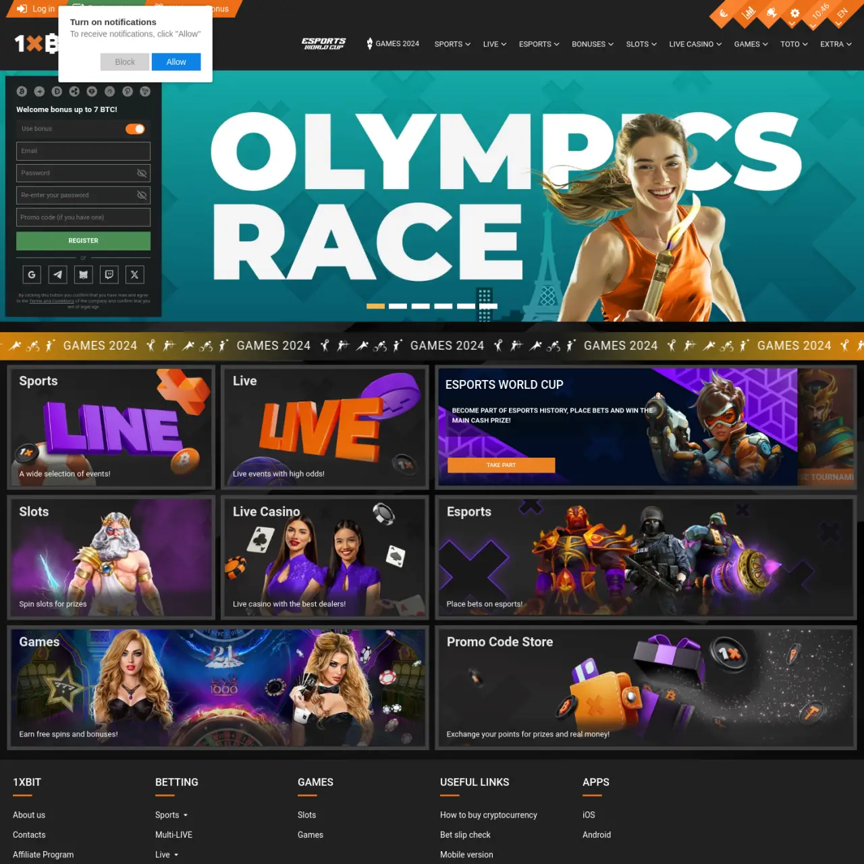Open the Terms and Conditions link

[52, 301]
